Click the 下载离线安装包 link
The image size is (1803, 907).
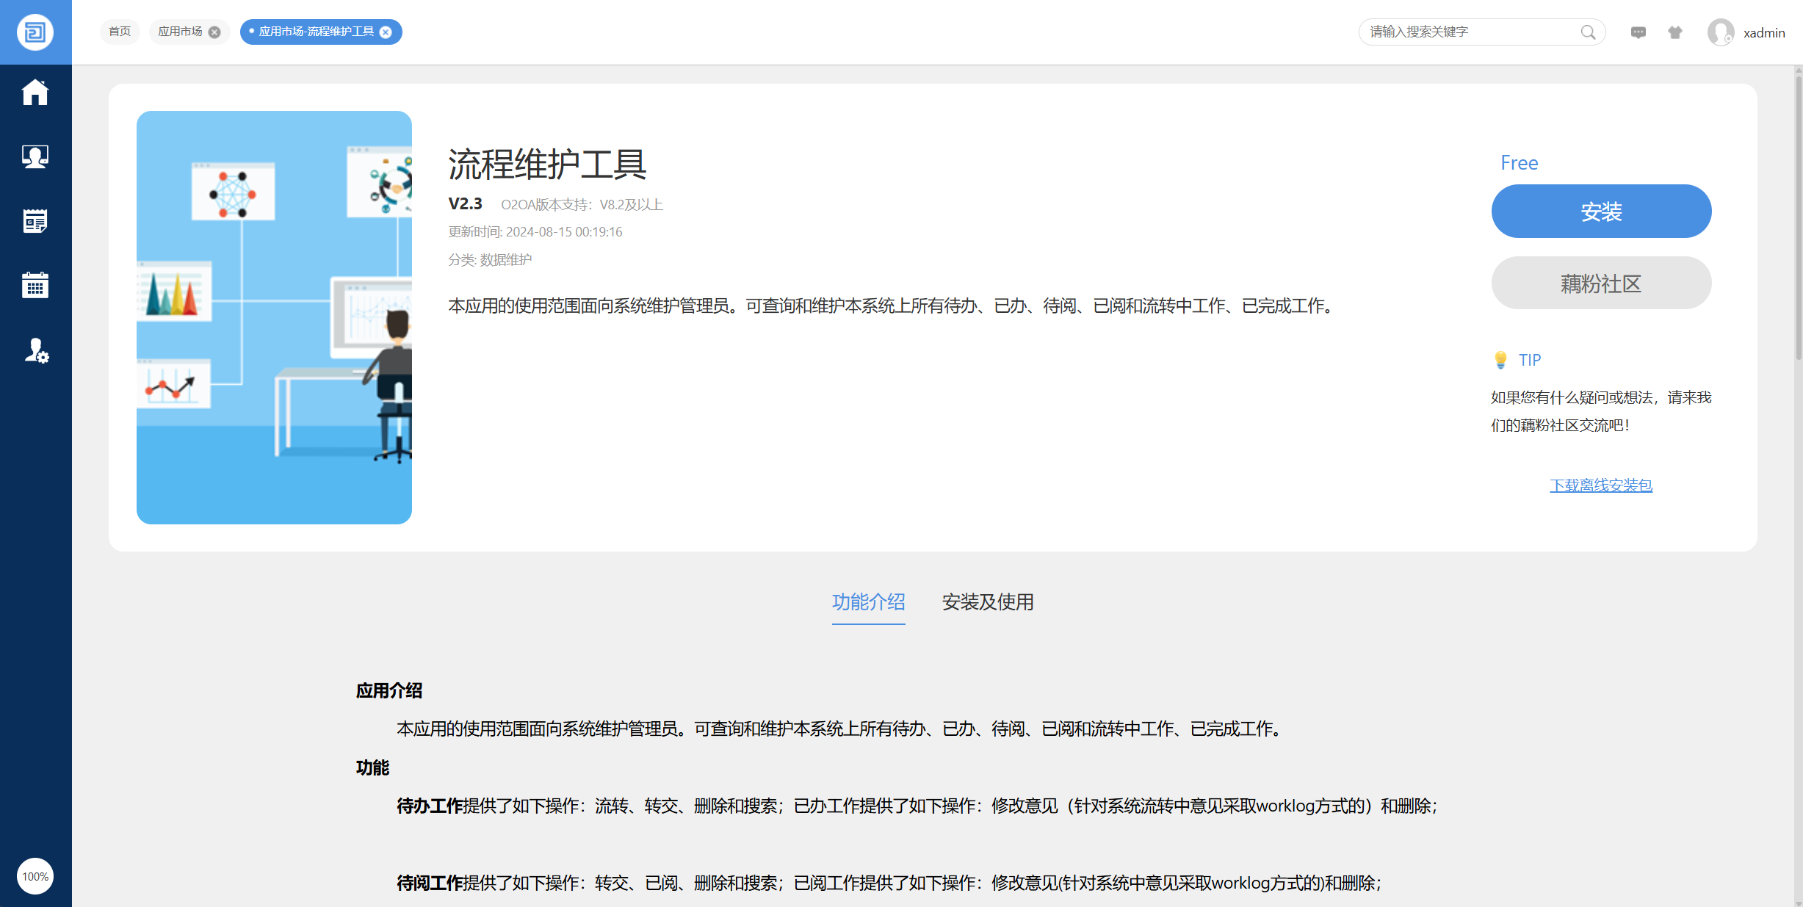click(1601, 485)
